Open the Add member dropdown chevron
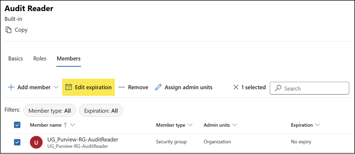Image resolution: width=355 pixels, height=154 pixels. (x=56, y=87)
